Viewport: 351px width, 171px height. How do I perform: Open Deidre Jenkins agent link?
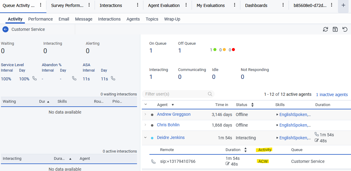pyautogui.click(x=171, y=137)
